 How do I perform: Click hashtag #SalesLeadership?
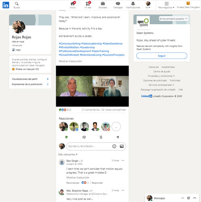coord(91,44)
